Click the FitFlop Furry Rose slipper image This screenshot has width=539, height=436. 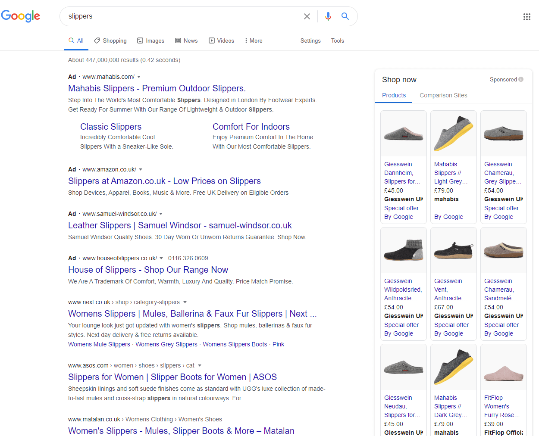point(504,367)
